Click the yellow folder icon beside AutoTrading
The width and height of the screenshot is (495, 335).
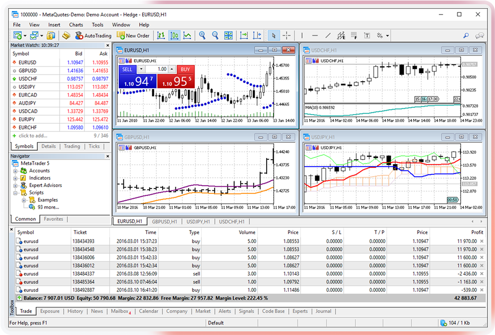click(66, 36)
